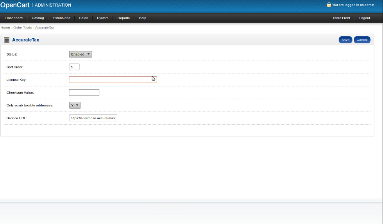Open the System menu
The image size is (383, 224).
tap(103, 18)
